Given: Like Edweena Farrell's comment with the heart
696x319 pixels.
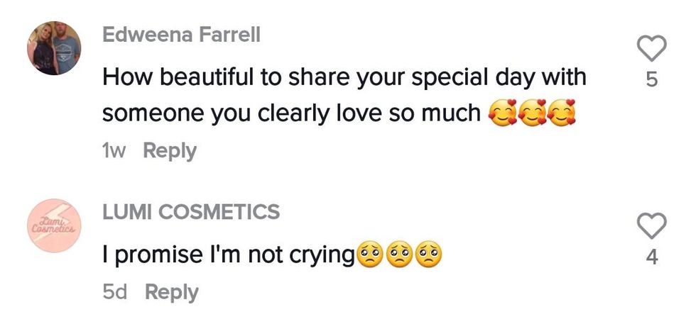Looking at the screenshot, I should [x=652, y=48].
